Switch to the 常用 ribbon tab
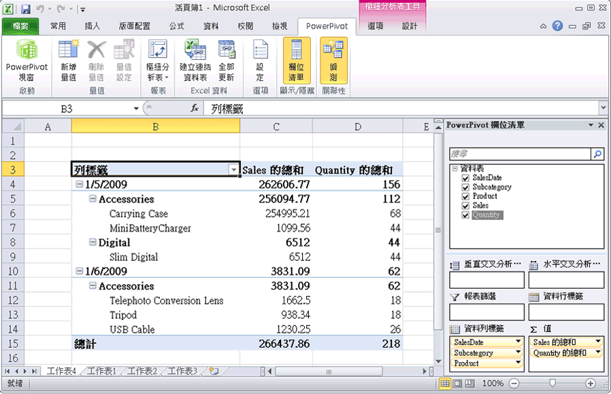This screenshot has height=394, width=611. pos(58,26)
